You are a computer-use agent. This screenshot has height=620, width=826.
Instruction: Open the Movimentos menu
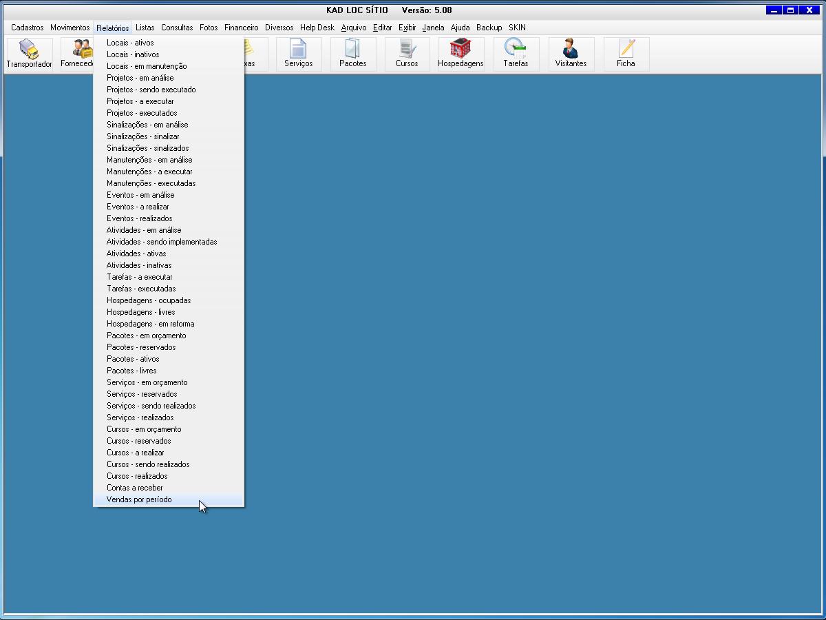pos(70,28)
